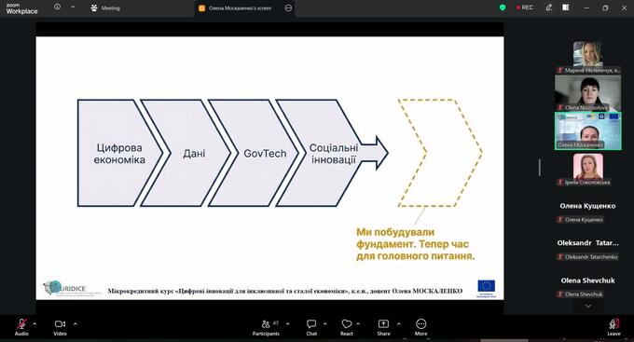Click the Share screen icon

(383, 323)
